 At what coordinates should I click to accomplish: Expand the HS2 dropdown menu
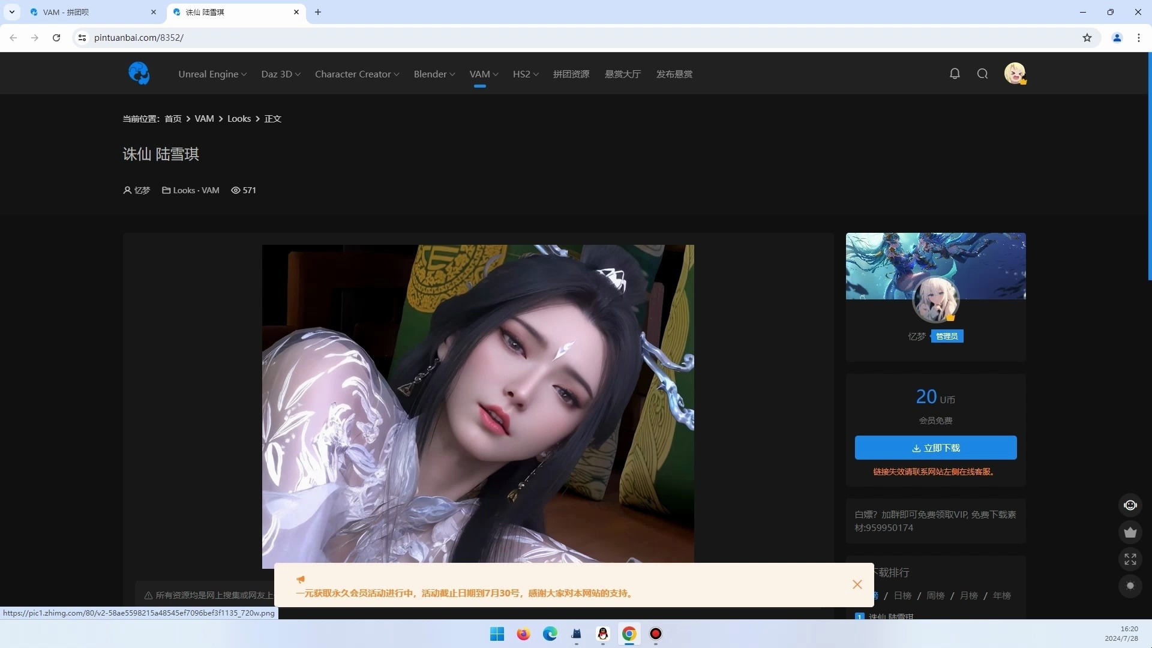point(526,74)
